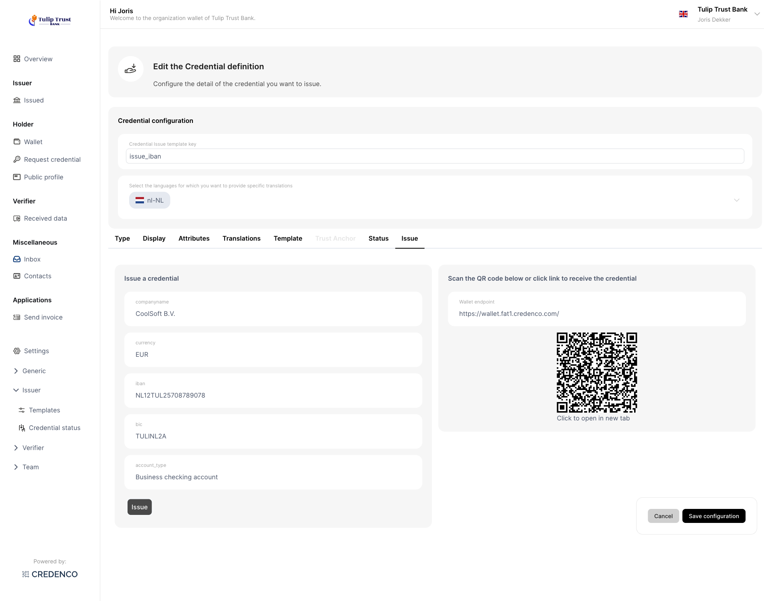Viewport: 764px width, 601px height.
Task: Open the translation languages dropdown
Action: tap(736, 200)
